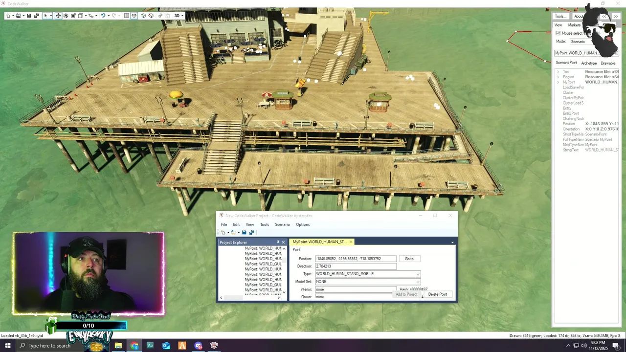Click the Direction input field
Screen dimensions: 626x352
[356, 266]
